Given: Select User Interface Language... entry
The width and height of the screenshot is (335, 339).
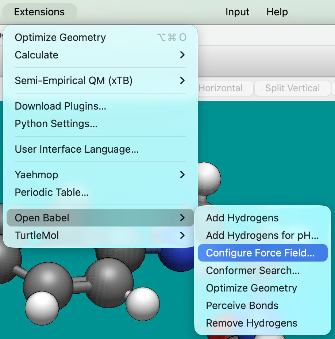Looking at the screenshot, I should (77, 149).
